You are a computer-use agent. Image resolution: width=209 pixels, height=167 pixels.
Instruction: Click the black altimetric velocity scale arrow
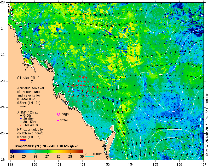(x=23, y=106)
